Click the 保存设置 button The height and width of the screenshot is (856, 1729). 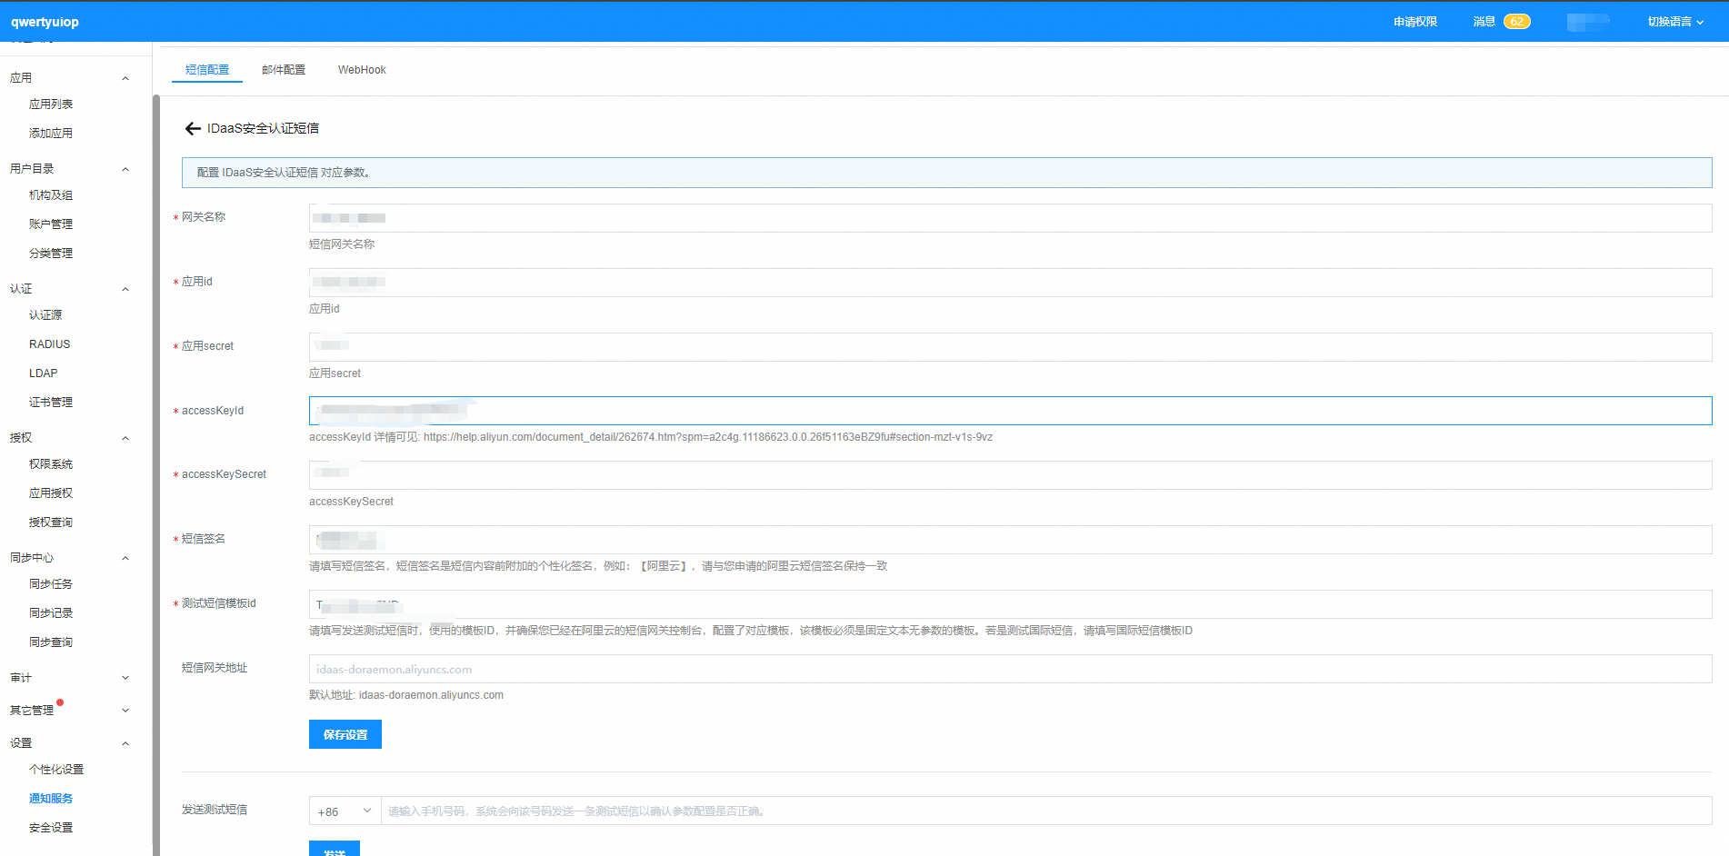(x=345, y=734)
